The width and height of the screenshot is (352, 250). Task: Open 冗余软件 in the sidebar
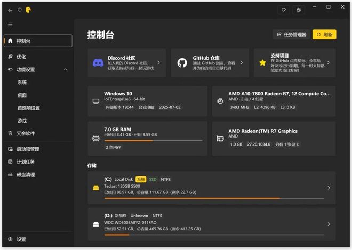click(38, 133)
